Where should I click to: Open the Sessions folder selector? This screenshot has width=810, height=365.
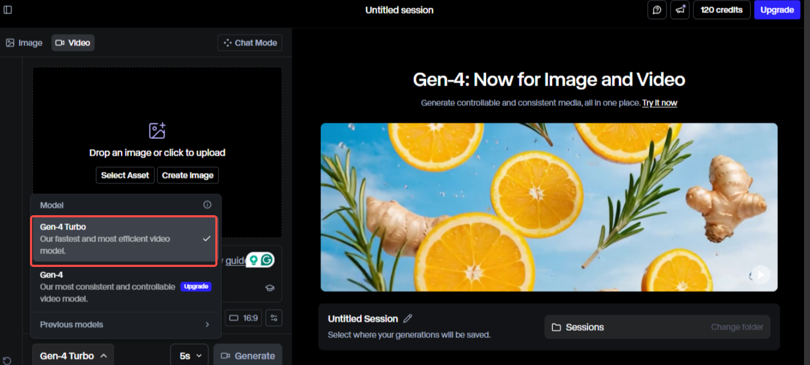click(657, 327)
